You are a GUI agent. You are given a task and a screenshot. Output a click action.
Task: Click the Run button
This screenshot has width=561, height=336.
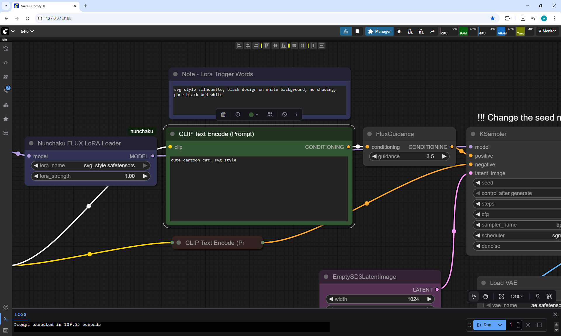(485, 325)
